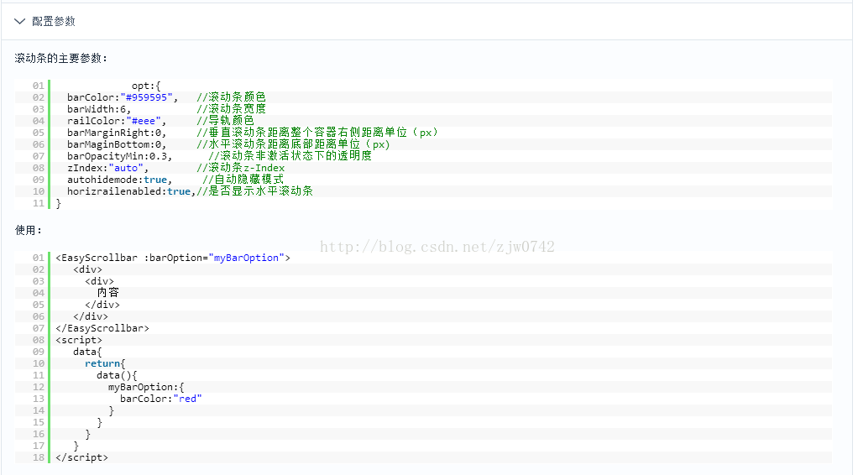Click the //滚动条宽度 comment
The width and height of the screenshot is (858, 475).
231,109
